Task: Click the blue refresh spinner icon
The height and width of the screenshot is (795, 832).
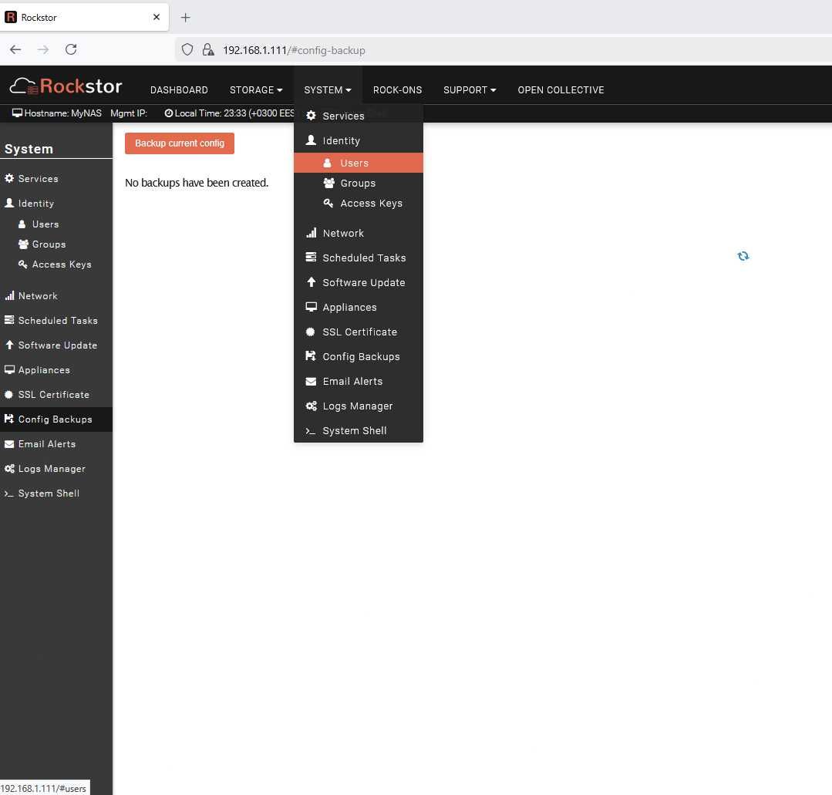Action: click(743, 256)
